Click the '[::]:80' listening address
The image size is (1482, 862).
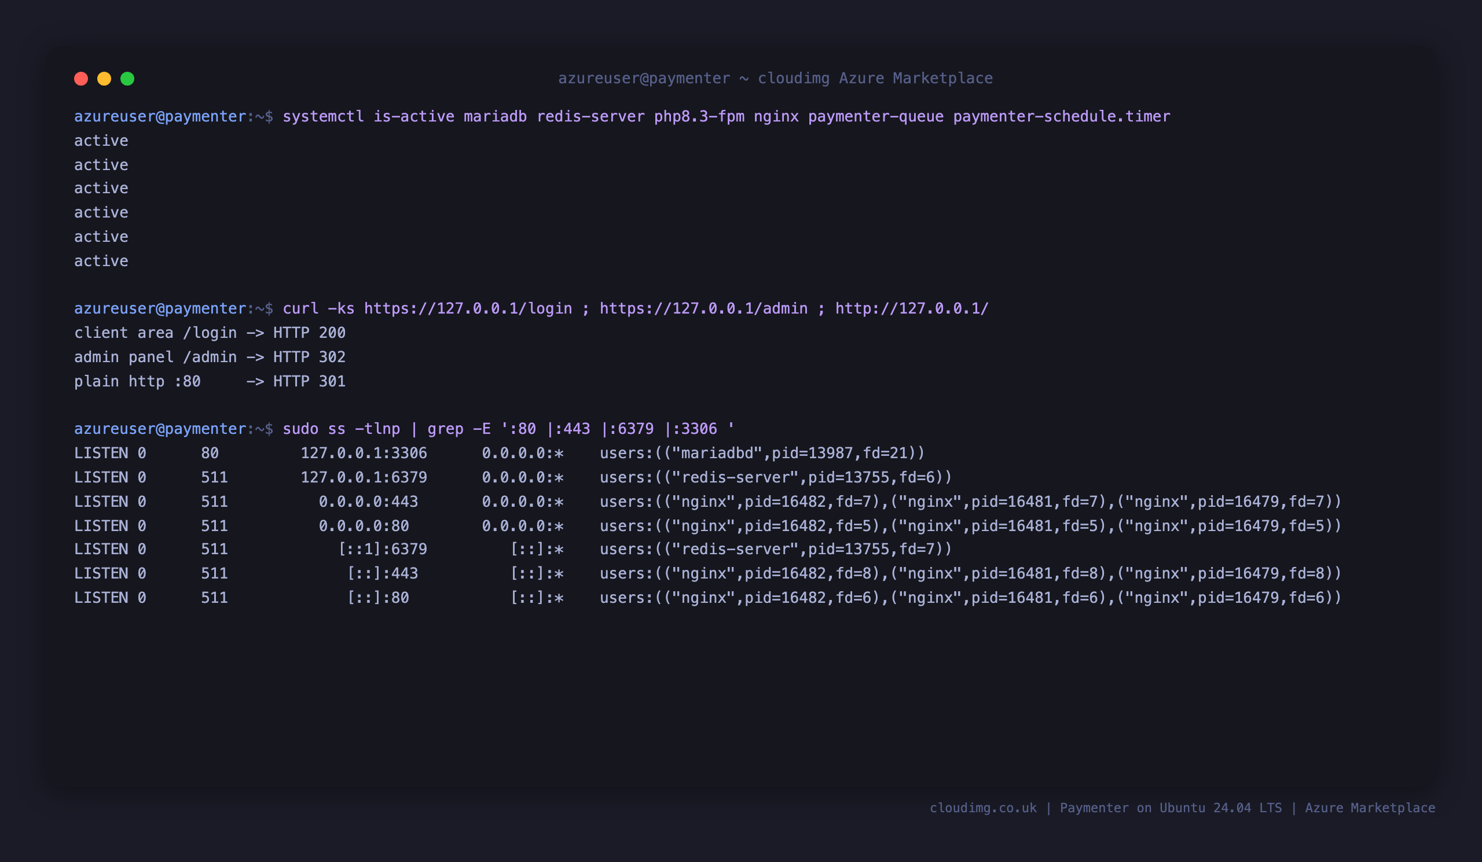pos(377,598)
